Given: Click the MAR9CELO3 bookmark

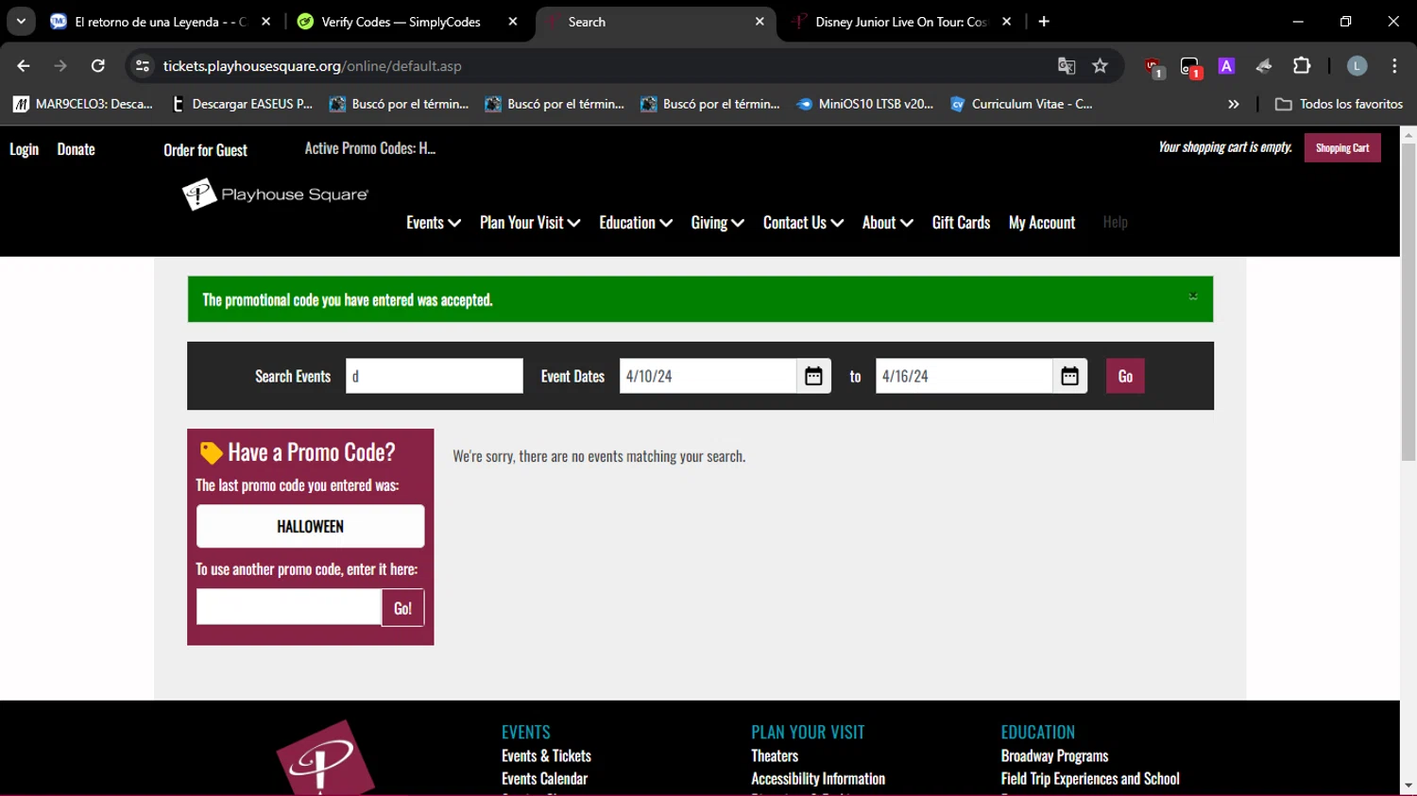Looking at the screenshot, I should point(82,104).
